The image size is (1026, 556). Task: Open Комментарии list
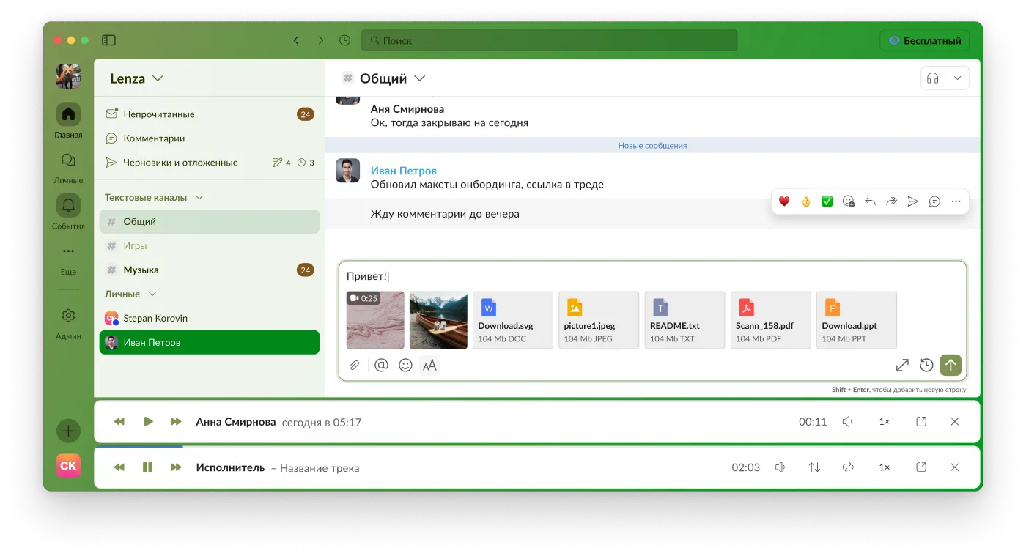[210, 138]
